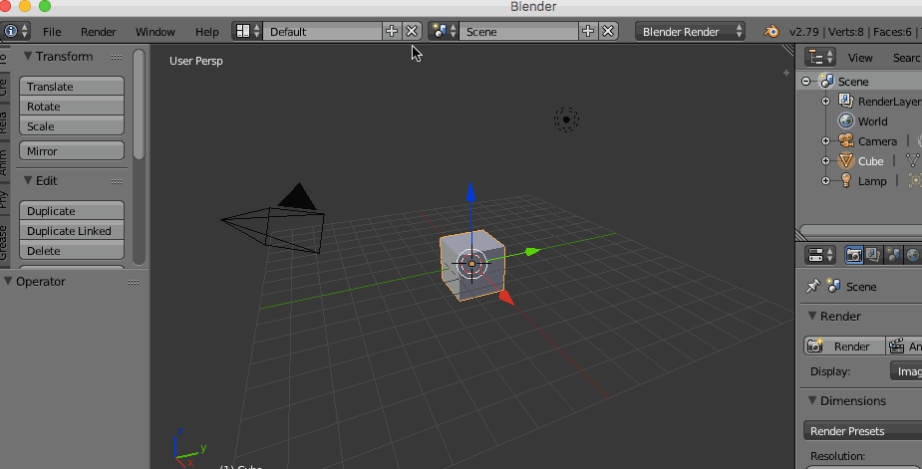Click the Scale button
Viewport: 922px width, 469px height.
[x=72, y=126]
